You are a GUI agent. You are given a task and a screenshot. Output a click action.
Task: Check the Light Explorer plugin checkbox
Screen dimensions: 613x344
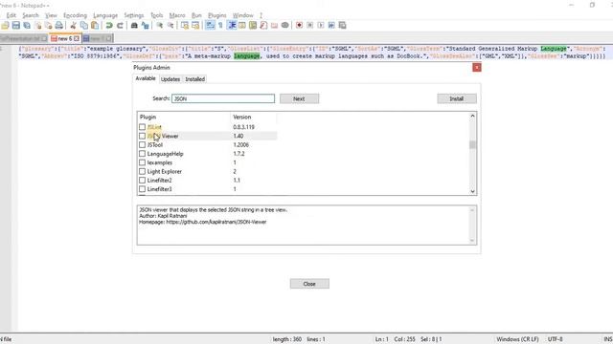tap(143, 172)
